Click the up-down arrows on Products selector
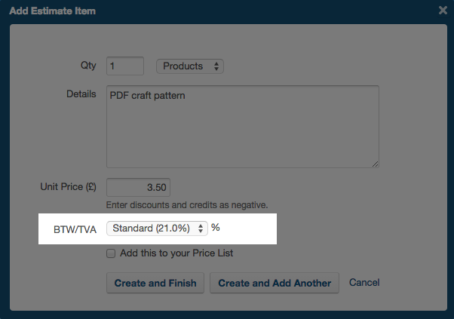The height and width of the screenshot is (319, 454). point(217,66)
